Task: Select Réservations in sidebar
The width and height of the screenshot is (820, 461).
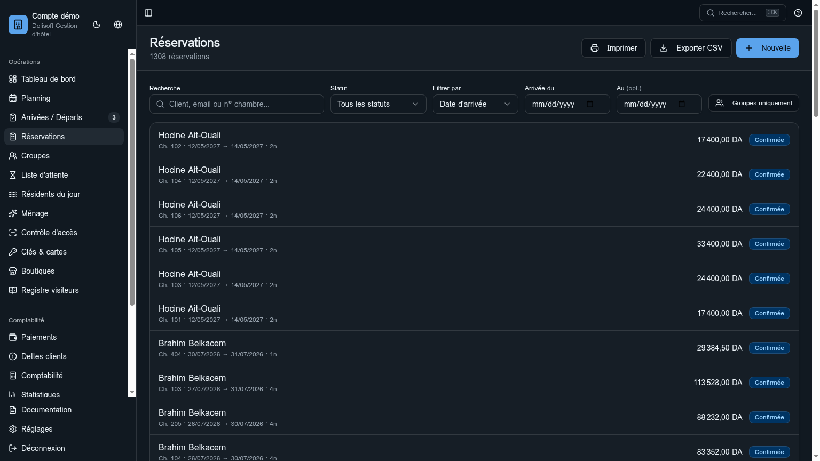Action: tap(64, 137)
